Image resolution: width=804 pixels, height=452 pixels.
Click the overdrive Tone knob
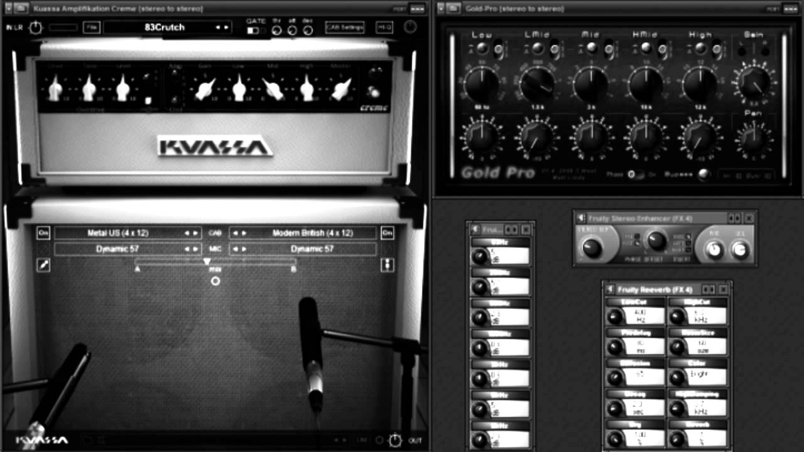[89, 88]
